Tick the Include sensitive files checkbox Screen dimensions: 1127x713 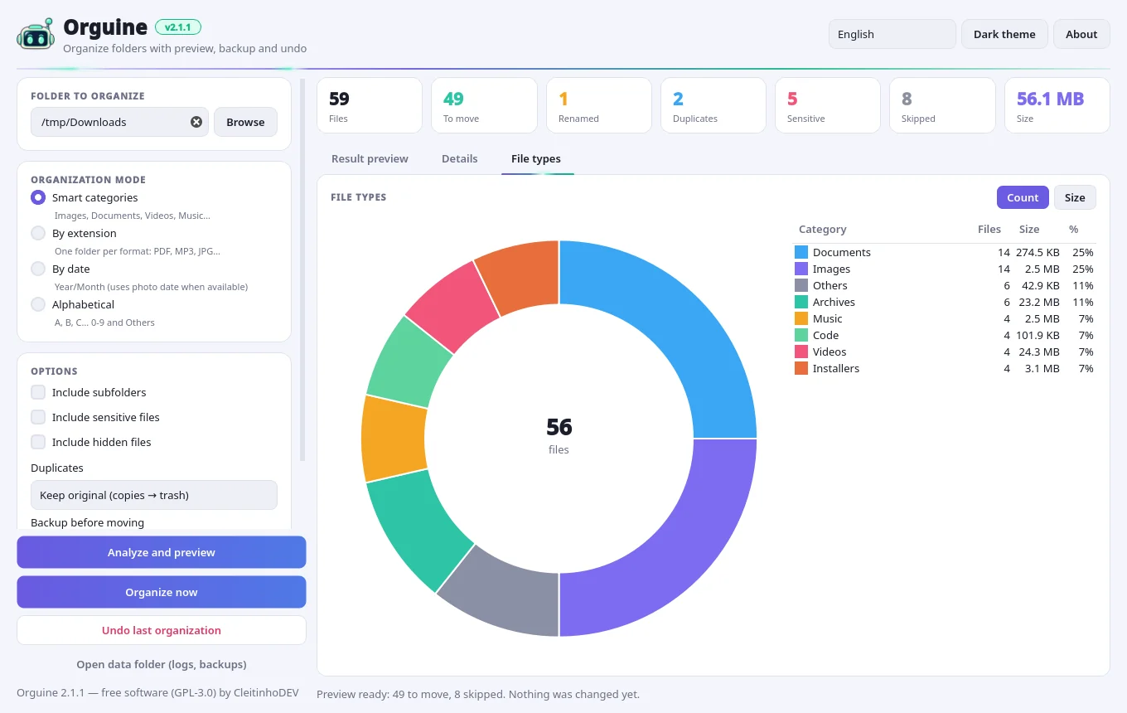(x=38, y=417)
